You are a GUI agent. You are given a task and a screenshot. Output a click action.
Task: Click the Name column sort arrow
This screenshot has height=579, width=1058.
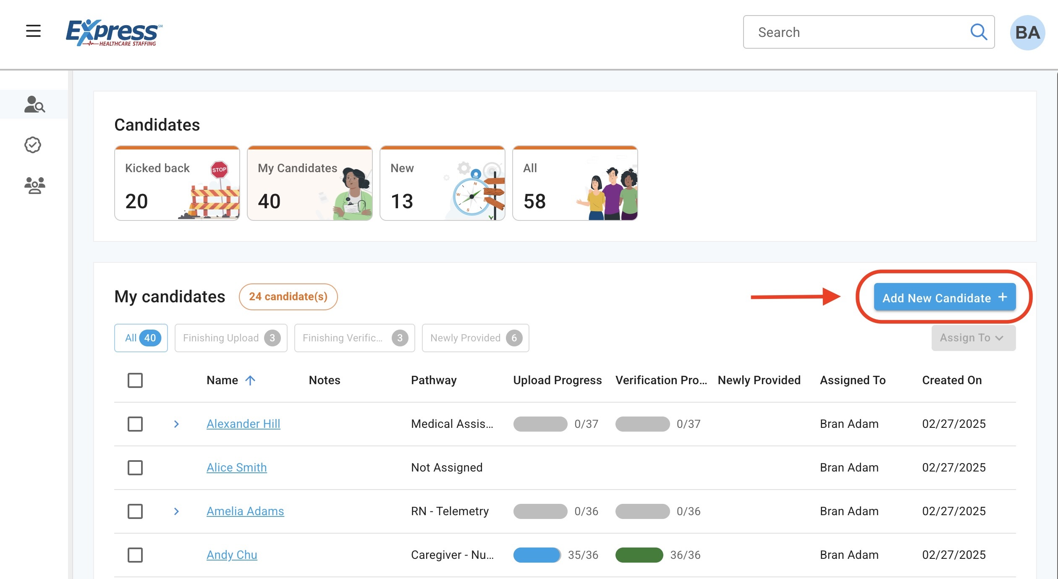(250, 380)
